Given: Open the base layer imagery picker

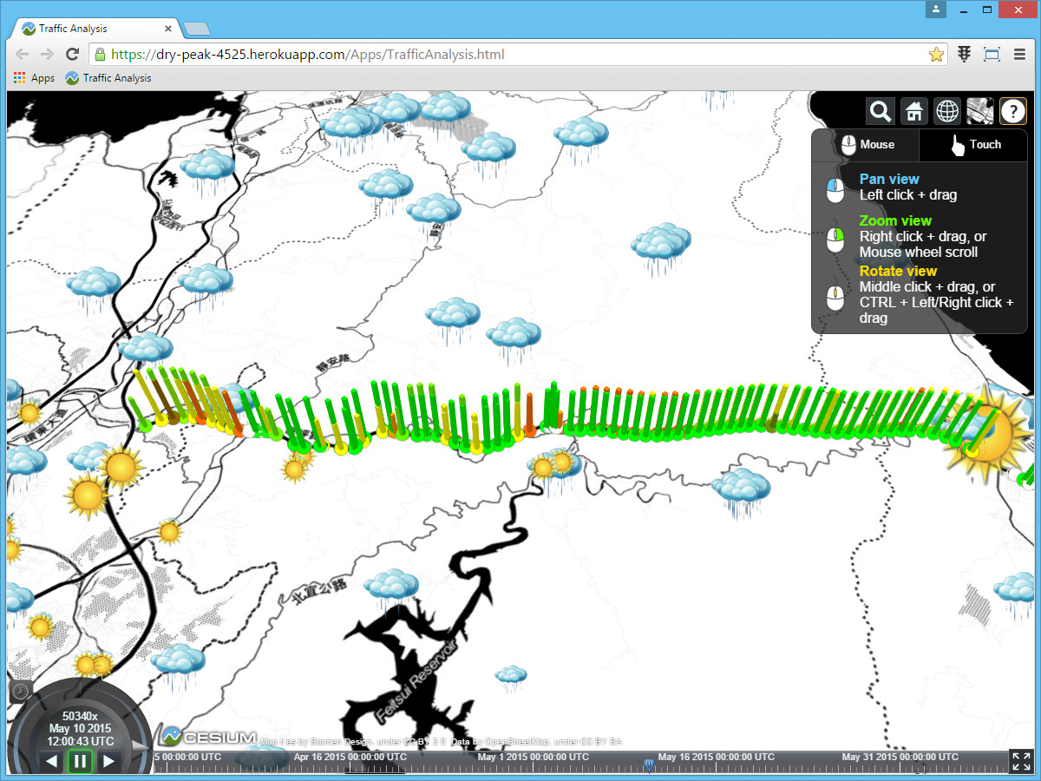Looking at the screenshot, I should (x=980, y=111).
